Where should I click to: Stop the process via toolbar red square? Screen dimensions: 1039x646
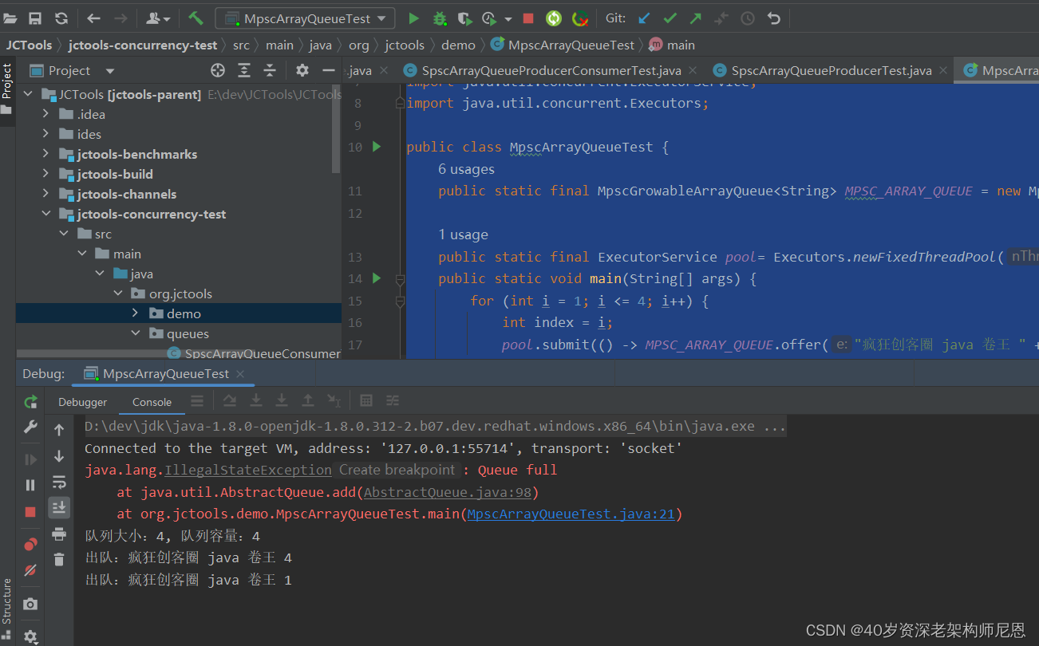point(527,18)
